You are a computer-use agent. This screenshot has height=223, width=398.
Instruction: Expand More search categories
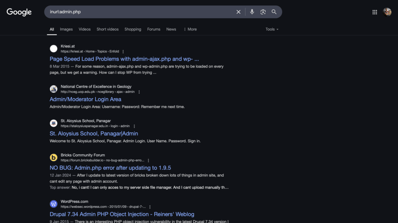coord(190,29)
